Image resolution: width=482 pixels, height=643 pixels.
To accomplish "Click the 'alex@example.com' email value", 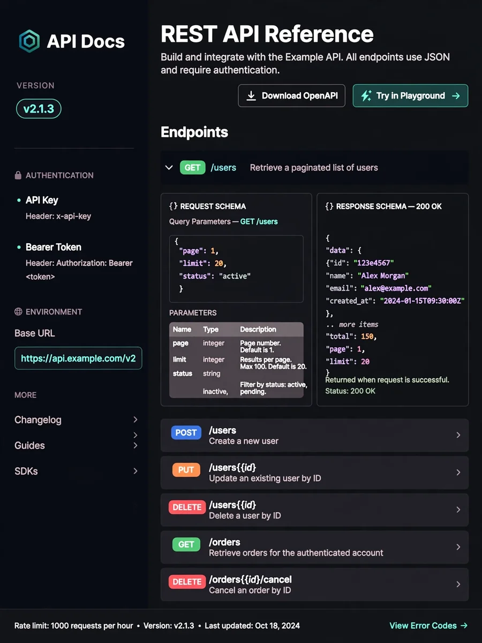I will pyautogui.click(x=396, y=288).
